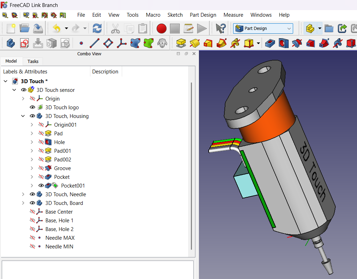
Task: Click the Pocket tool in toolbar
Action: tap(270, 43)
